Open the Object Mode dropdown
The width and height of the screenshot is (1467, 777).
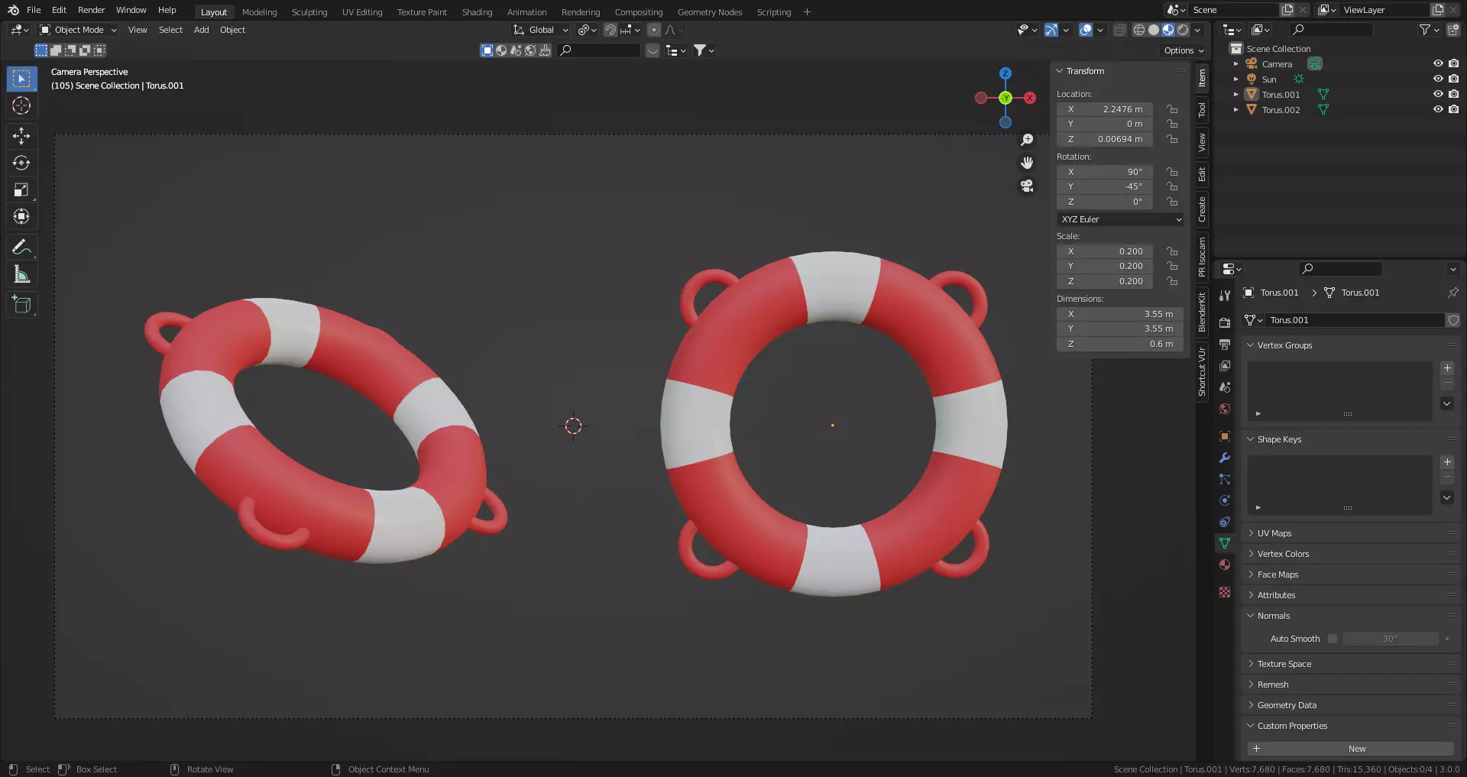point(78,30)
